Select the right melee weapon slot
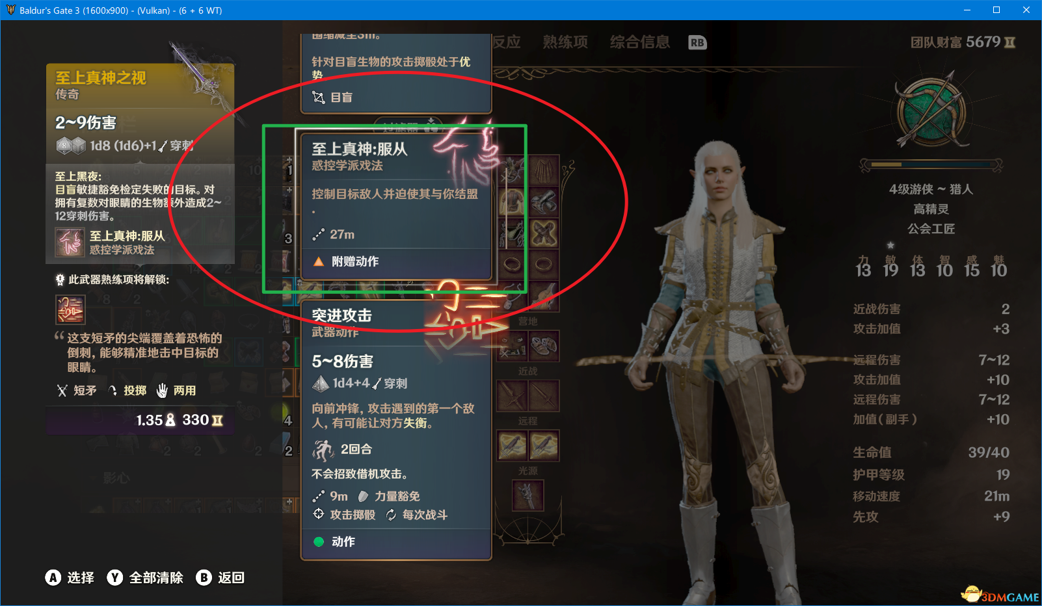 tap(544, 395)
